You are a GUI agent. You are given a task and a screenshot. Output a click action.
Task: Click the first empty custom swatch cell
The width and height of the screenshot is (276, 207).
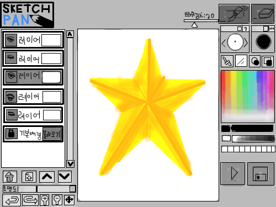pyautogui.click(x=225, y=149)
